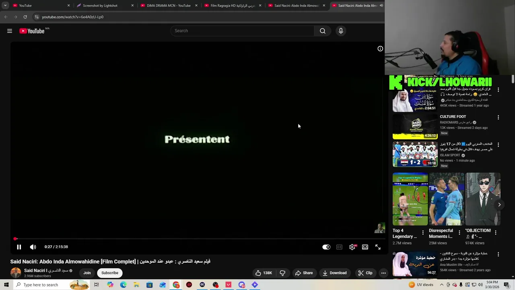Screen dimensions: 515x290
Task: Close the Screenshot by Lightshot tab
Action: (x=132, y=6)
